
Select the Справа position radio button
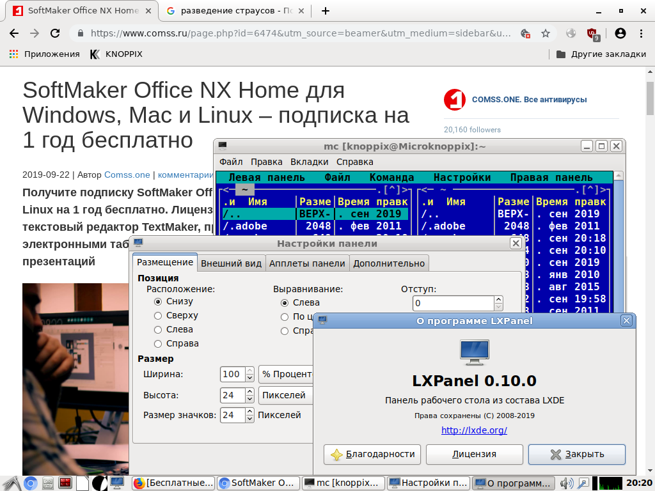coord(158,344)
